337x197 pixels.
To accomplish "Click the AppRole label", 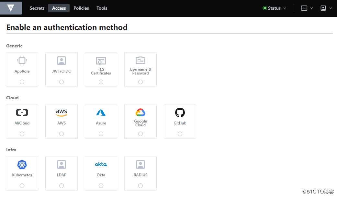I will click(x=22, y=71).
